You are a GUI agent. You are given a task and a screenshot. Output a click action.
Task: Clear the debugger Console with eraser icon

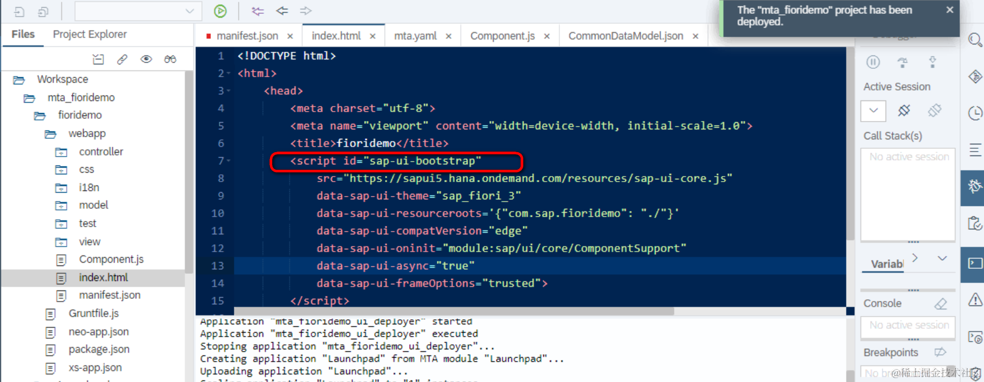click(x=941, y=304)
